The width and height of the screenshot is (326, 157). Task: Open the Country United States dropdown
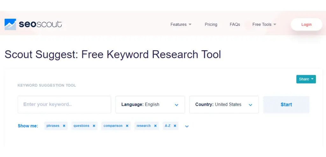[x=224, y=104]
